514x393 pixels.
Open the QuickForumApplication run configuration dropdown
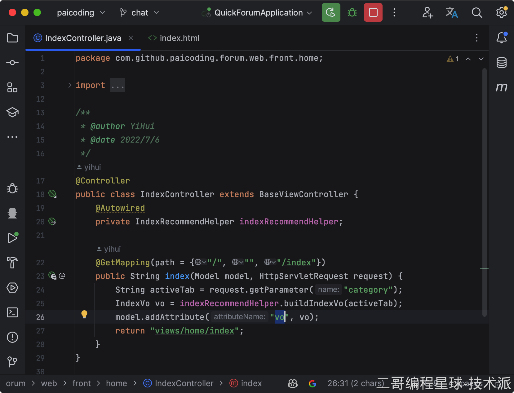coord(257,13)
